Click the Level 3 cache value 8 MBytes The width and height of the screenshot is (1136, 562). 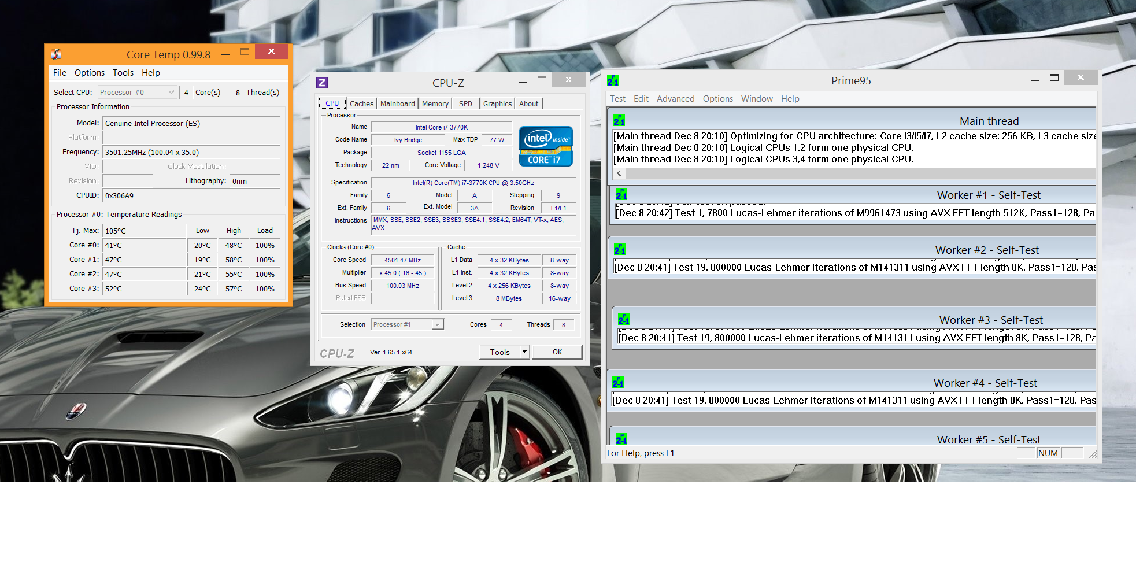(509, 298)
